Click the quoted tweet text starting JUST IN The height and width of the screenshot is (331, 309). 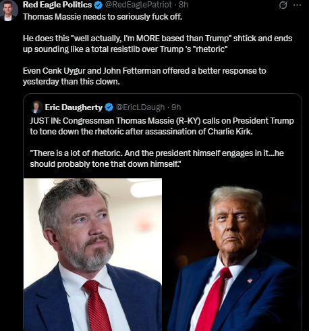[162, 126]
